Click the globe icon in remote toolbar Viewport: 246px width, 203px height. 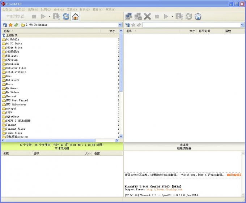pyautogui.click(x=198, y=16)
